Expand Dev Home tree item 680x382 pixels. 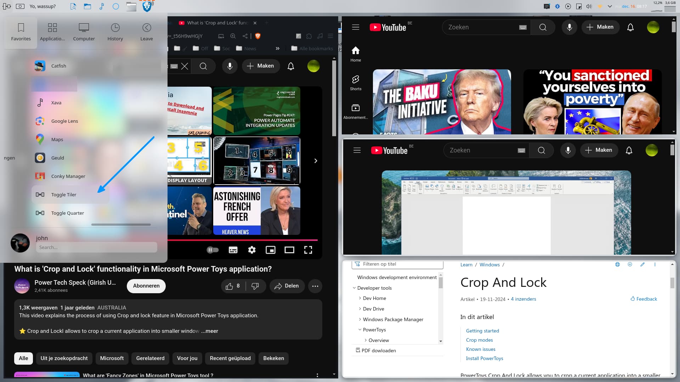[360, 299]
